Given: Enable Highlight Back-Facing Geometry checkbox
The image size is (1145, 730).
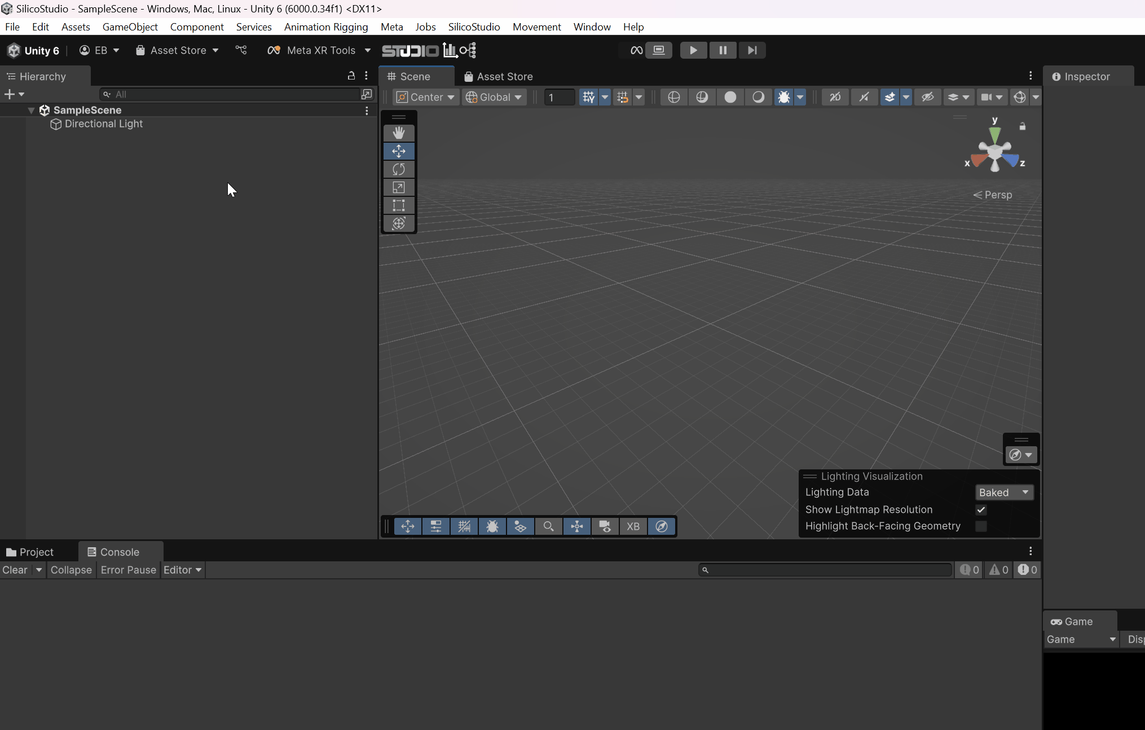Looking at the screenshot, I should (981, 526).
